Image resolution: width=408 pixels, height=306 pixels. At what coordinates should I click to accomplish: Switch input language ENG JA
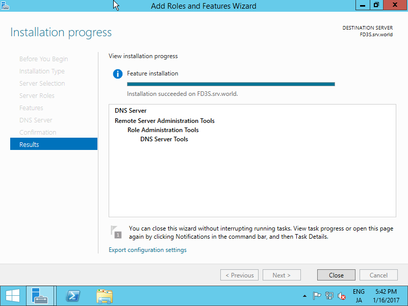click(x=359, y=296)
